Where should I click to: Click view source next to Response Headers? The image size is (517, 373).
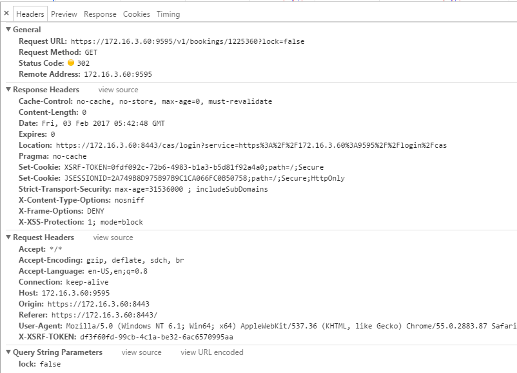click(118, 90)
